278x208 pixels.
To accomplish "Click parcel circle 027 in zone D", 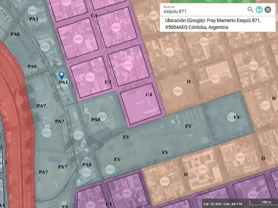I will [x=265, y=105].
